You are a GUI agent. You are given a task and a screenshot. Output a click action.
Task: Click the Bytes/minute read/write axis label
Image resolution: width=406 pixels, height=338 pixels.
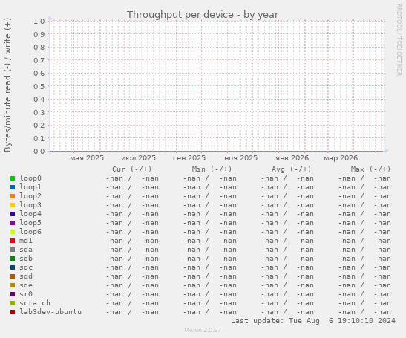pos(7,85)
